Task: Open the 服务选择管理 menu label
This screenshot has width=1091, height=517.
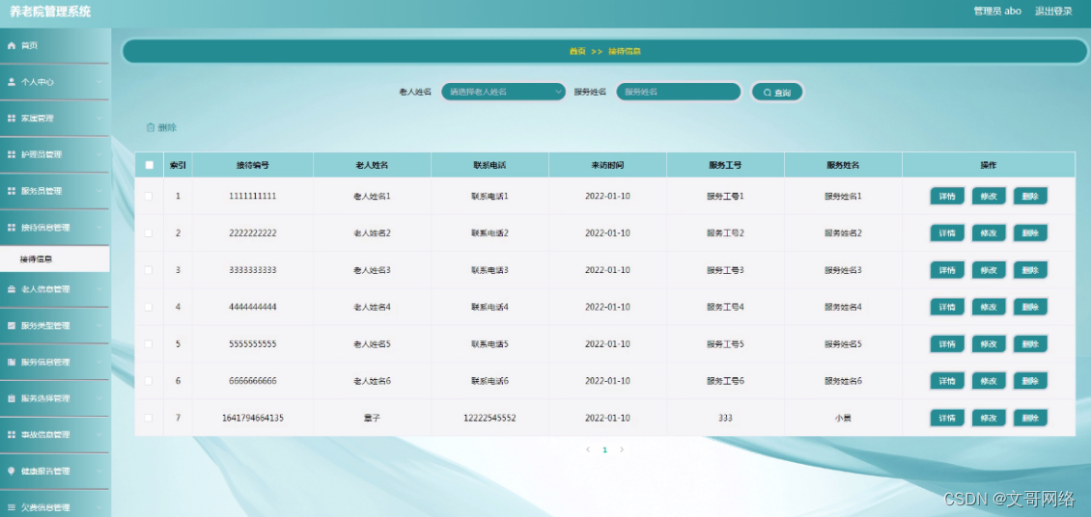Action: pos(45,398)
